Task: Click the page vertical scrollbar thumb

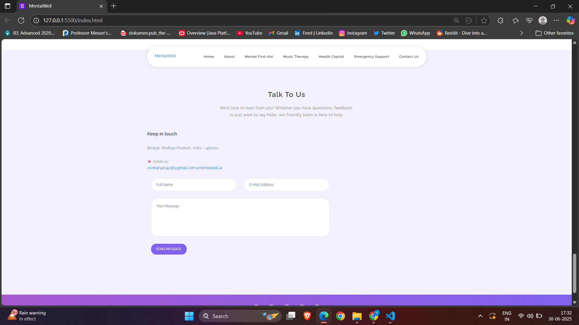Action: tap(574, 273)
